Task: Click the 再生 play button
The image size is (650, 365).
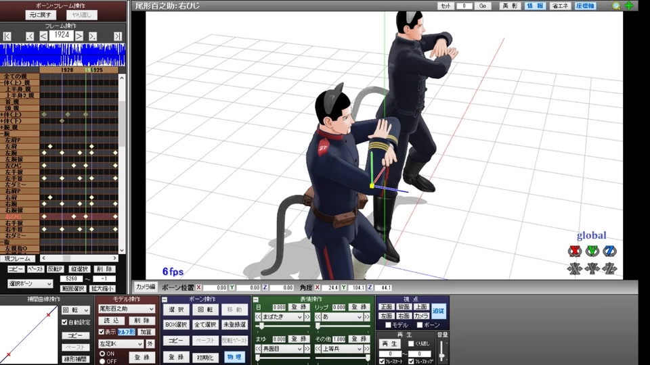Action: click(x=390, y=343)
